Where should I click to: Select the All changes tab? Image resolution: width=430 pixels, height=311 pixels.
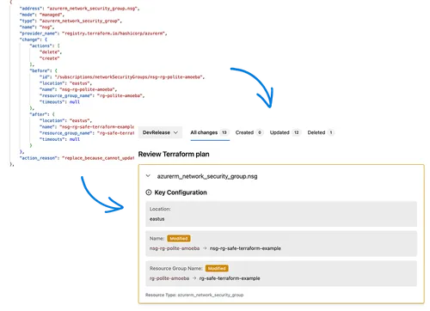(210, 132)
